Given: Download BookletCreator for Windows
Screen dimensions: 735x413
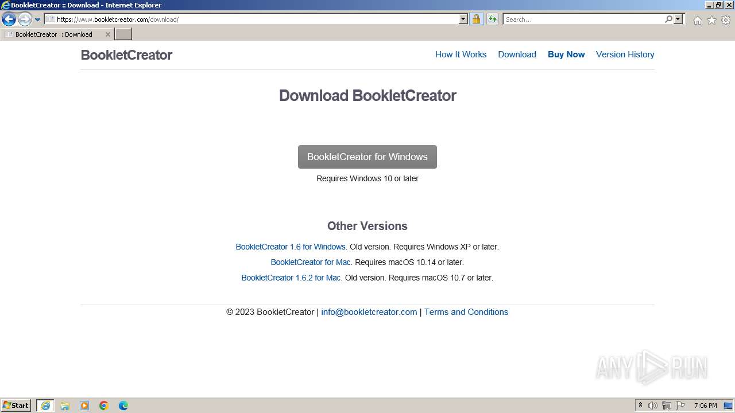Looking at the screenshot, I should (x=367, y=157).
